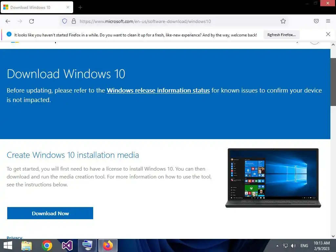Image resolution: width=336 pixels, height=252 pixels.
Task: Open File Explorer from taskbar
Action: pyautogui.click(x=27, y=245)
